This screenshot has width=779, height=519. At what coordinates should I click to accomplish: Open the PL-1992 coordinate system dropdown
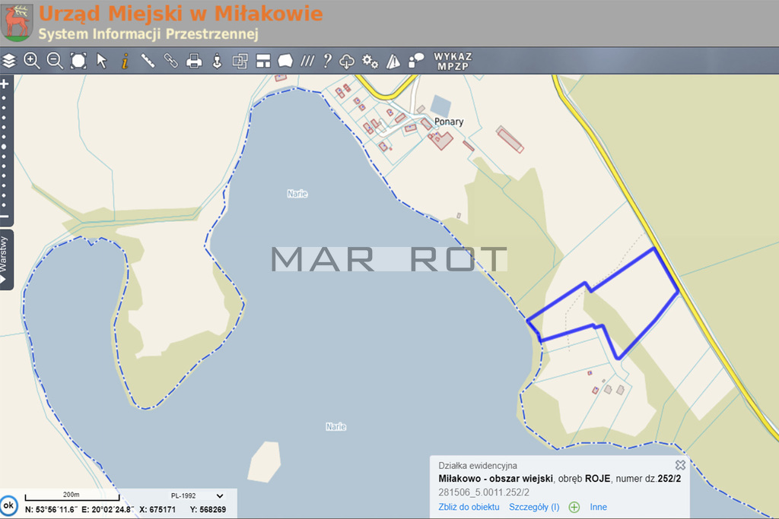(197, 495)
